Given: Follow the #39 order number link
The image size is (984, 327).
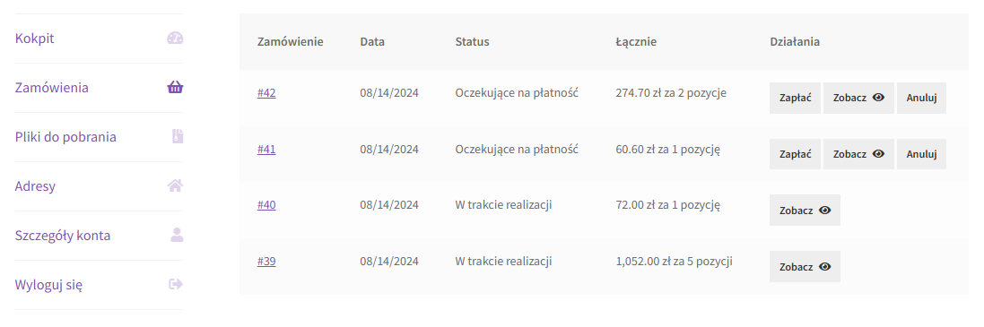Looking at the screenshot, I should coord(266,262).
